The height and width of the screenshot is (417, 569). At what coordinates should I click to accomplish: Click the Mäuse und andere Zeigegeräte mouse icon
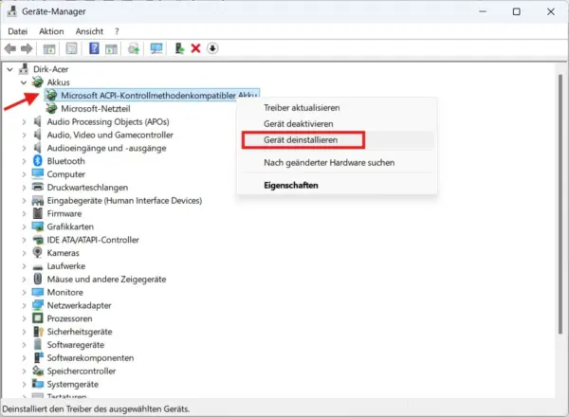[37, 279]
